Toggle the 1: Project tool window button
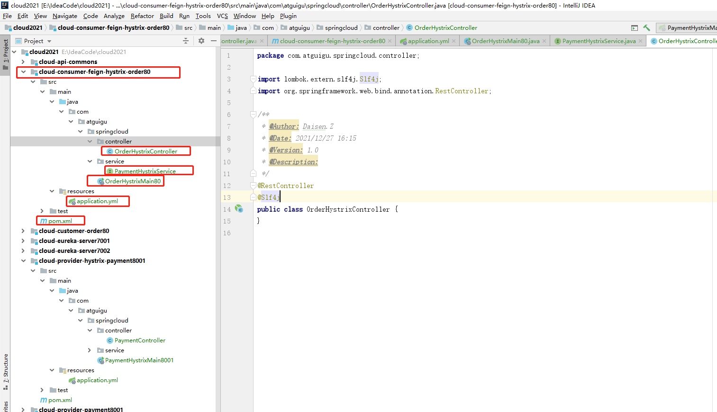This screenshot has width=717, height=412. [6, 54]
